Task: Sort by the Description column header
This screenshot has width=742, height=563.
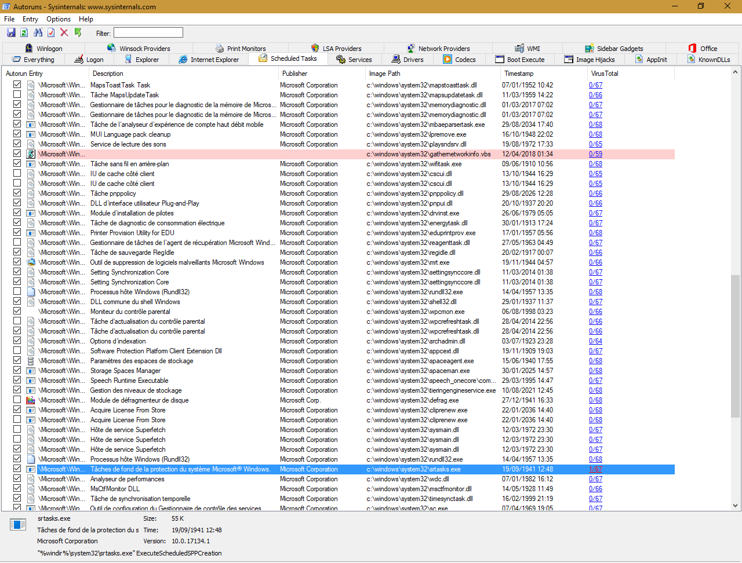Action: pos(184,74)
